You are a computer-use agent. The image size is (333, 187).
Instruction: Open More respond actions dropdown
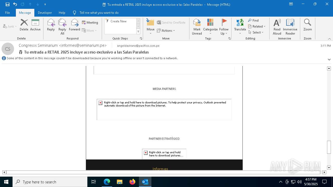pos(89,30)
